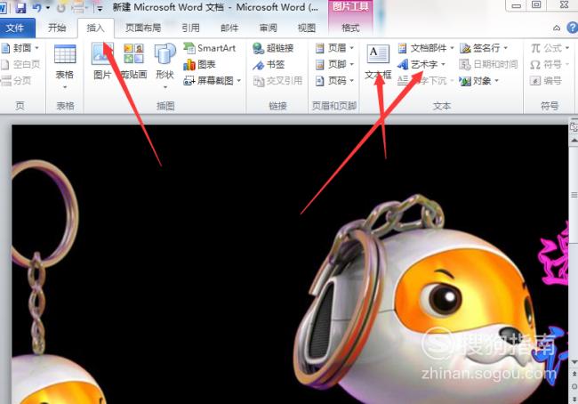Open the 页码 page number dropdown
Viewport: 578px width, 404px height.
pyautogui.click(x=334, y=80)
